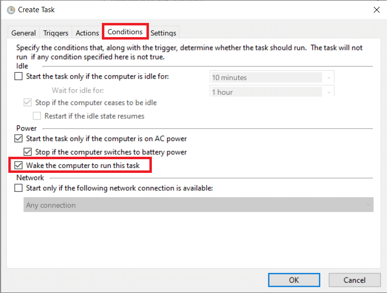The height and width of the screenshot is (293, 387).
Task: Toggle stop if computer ceases to be idle
Action: click(28, 103)
